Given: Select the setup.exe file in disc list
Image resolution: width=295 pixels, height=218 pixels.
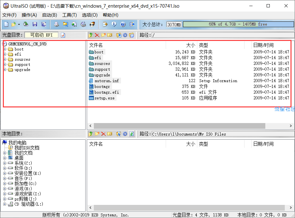Looking at the screenshot, I should pos(104,98).
